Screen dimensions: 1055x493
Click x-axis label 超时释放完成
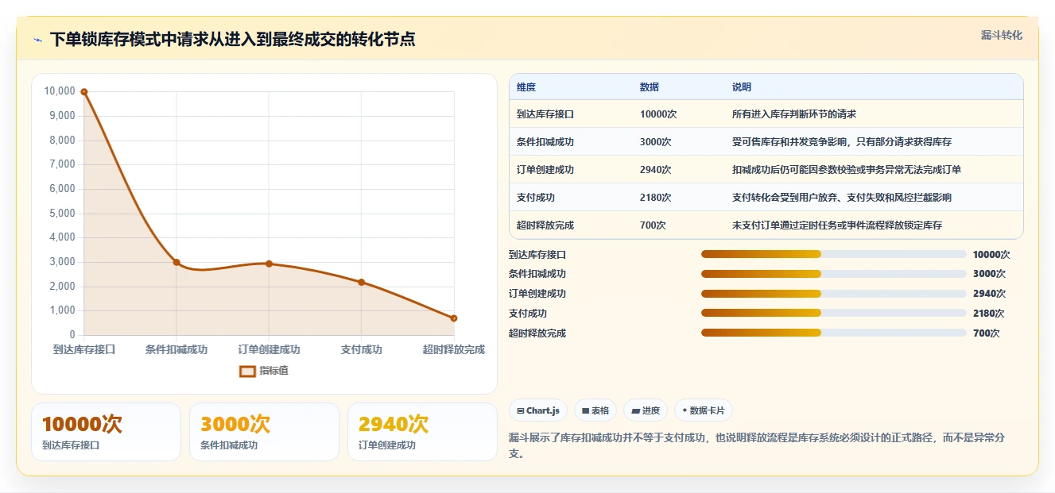(x=454, y=349)
